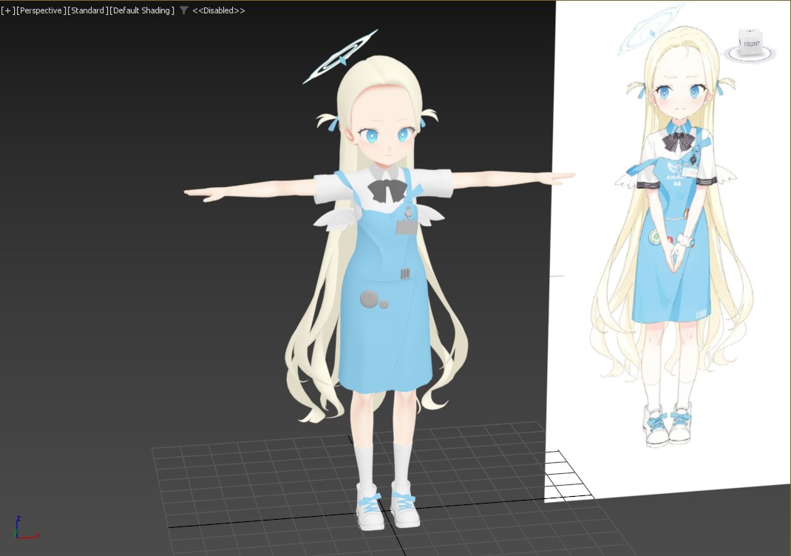
Task: Select the dark bow tie on the model
Action: [387, 191]
